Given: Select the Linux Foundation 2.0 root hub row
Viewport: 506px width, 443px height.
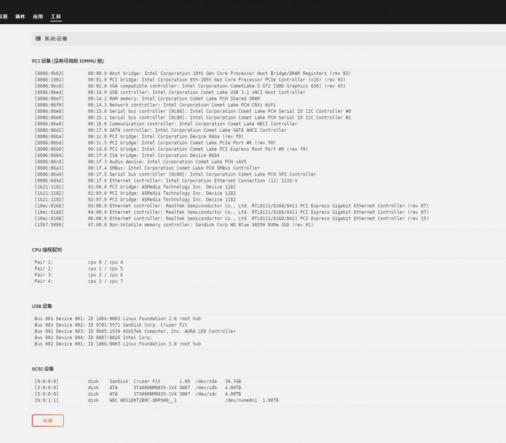Looking at the screenshot, I should pos(118,318).
